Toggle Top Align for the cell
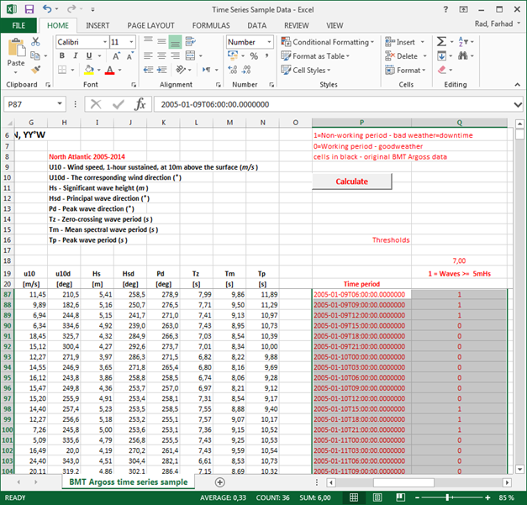The height and width of the screenshot is (505, 527). click(148, 42)
